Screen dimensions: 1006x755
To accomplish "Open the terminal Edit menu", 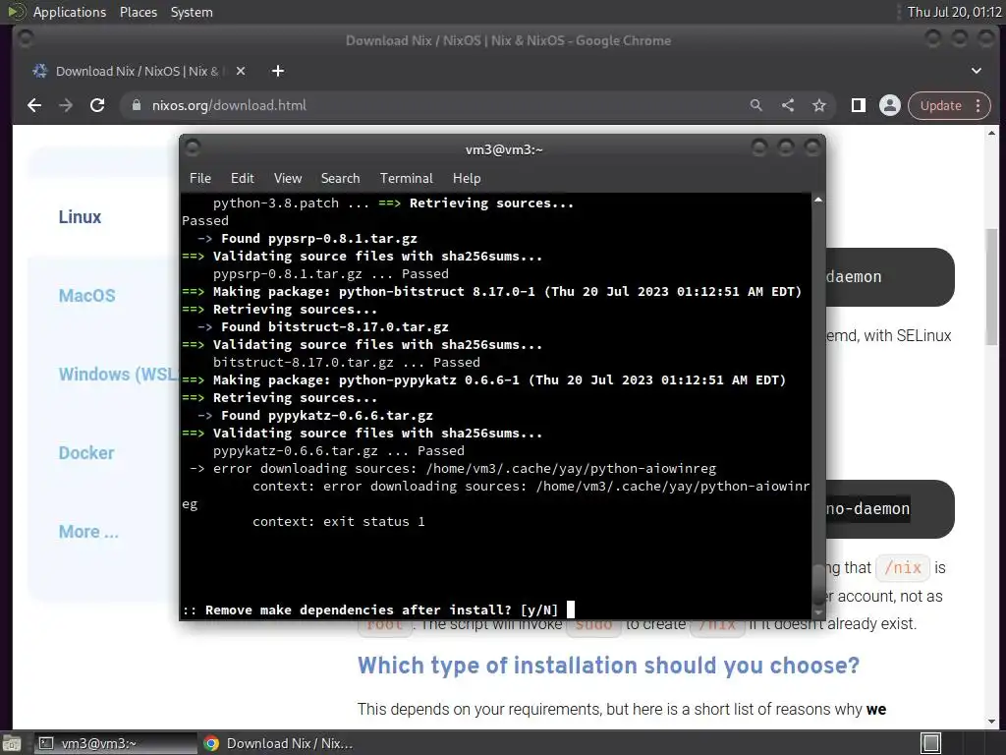I will click(x=242, y=179).
